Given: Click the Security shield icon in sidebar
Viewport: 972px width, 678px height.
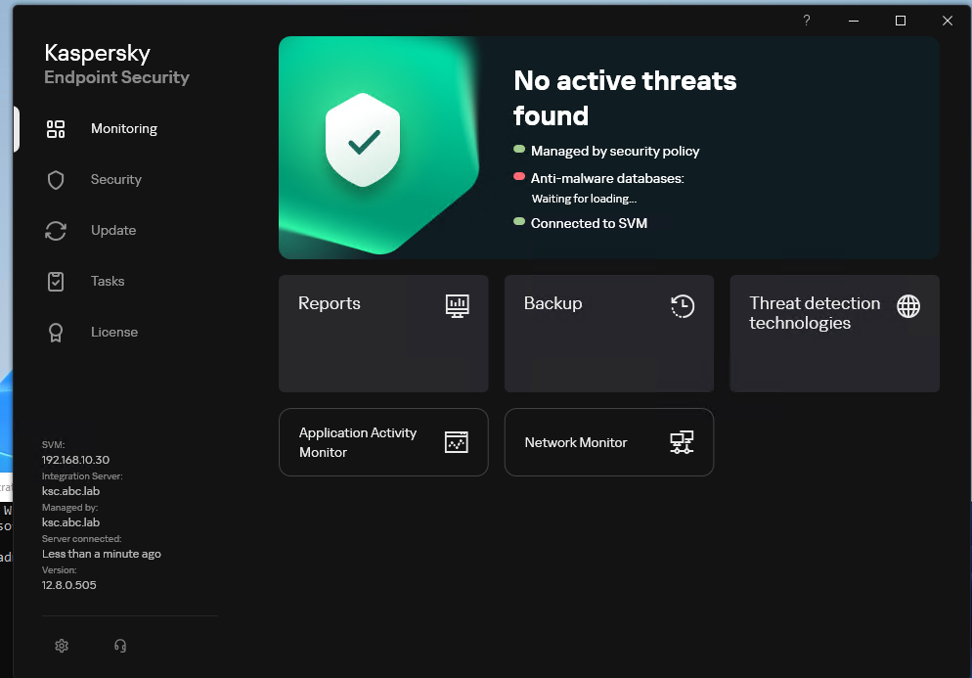Looking at the screenshot, I should (56, 180).
